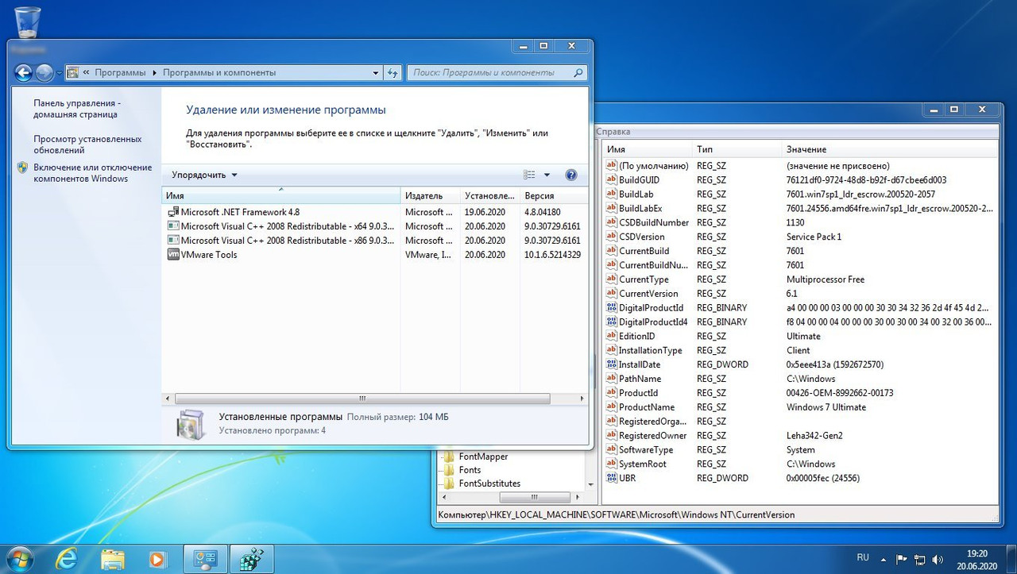This screenshot has width=1017, height=574.
Task: Select the FontMapper registry key
Action: (x=483, y=457)
